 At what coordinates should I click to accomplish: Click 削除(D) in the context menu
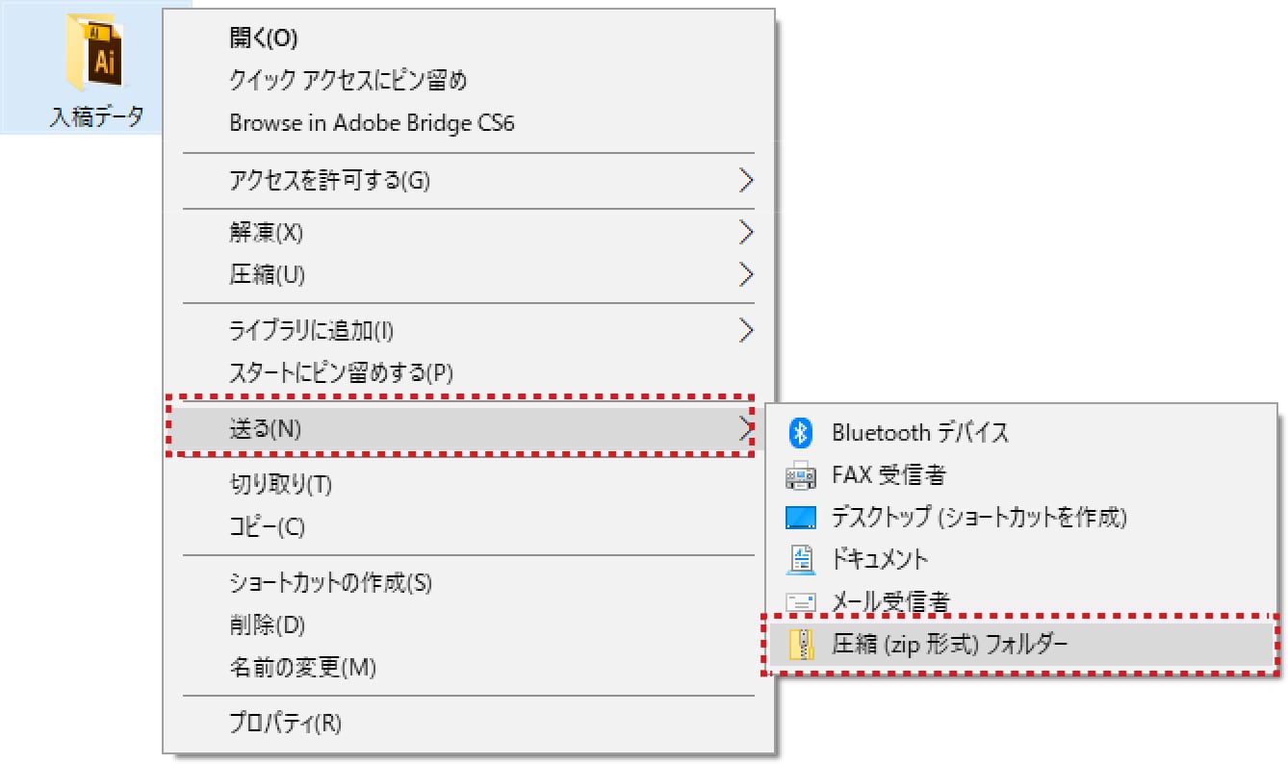pos(267,624)
